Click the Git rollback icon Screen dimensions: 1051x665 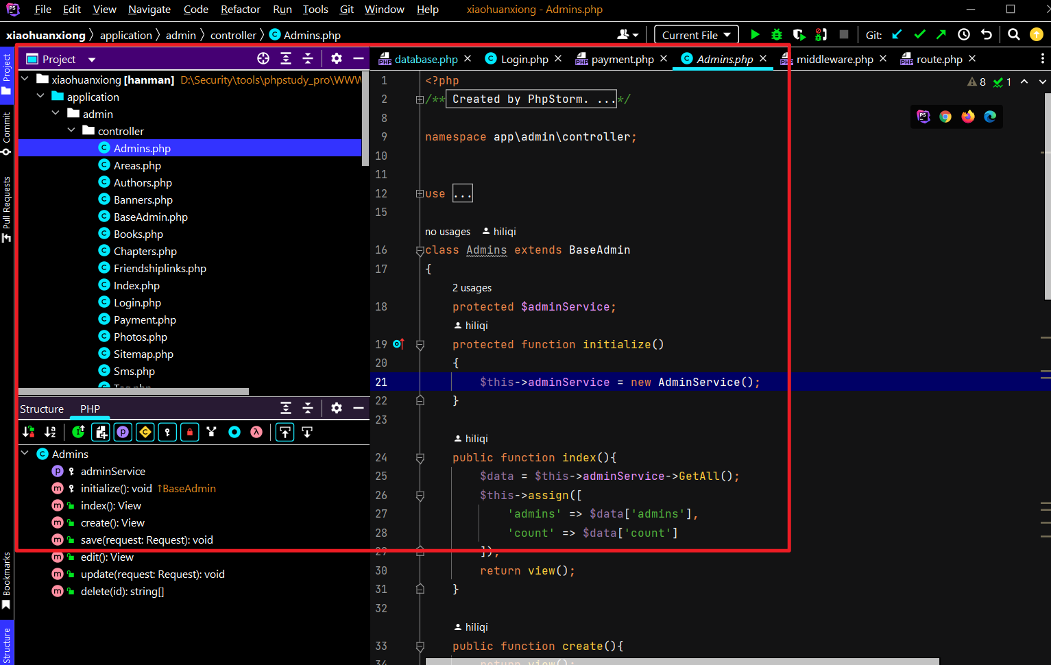coord(987,35)
